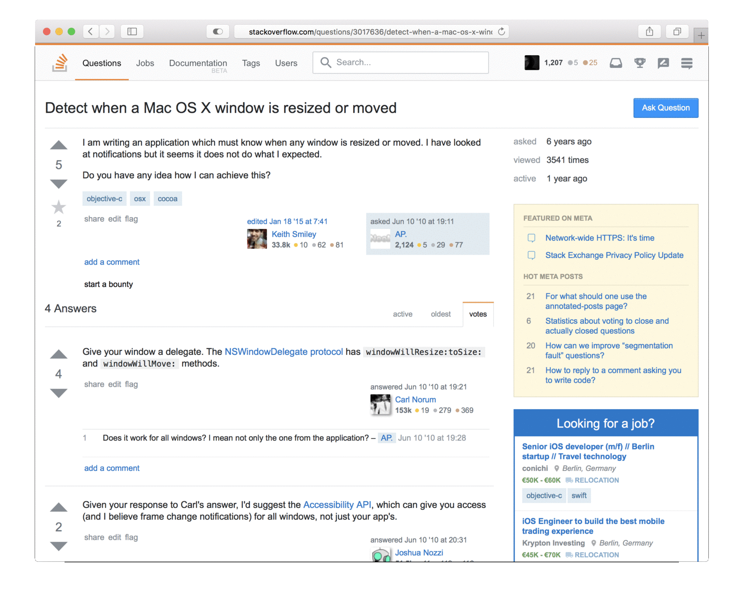This screenshot has height=611, width=743.
Task: Open Statistics about voting to close post
Action: point(607,326)
